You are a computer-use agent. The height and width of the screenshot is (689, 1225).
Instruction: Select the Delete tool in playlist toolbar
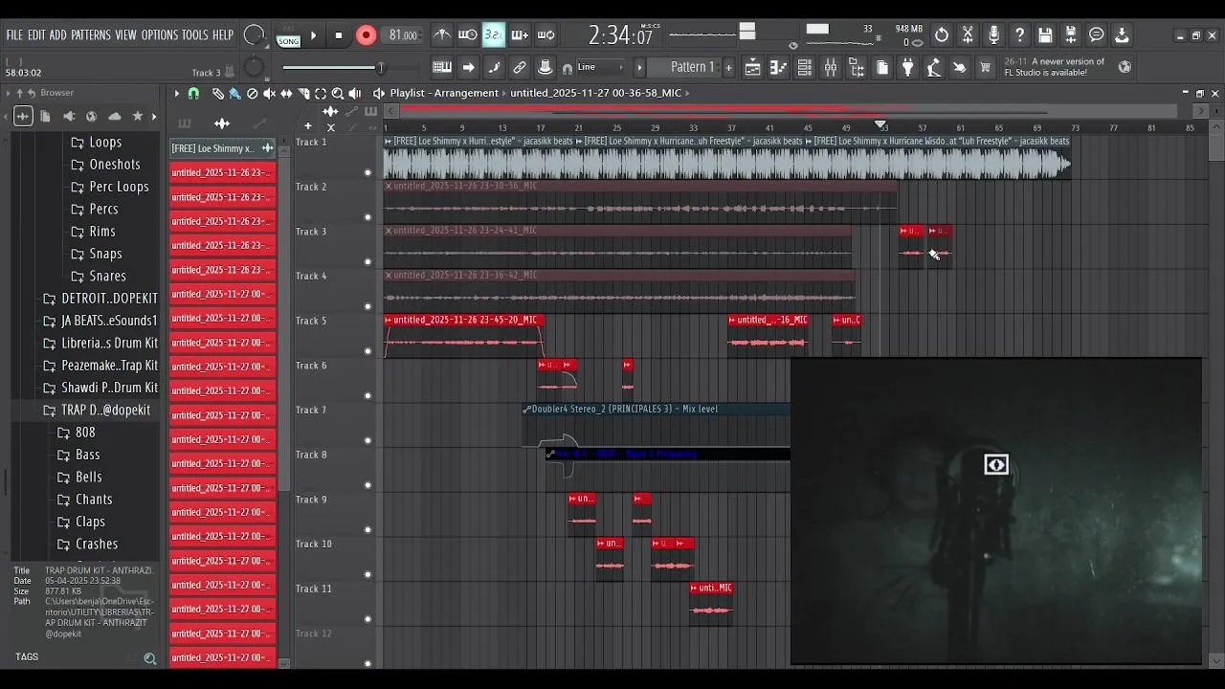[252, 93]
